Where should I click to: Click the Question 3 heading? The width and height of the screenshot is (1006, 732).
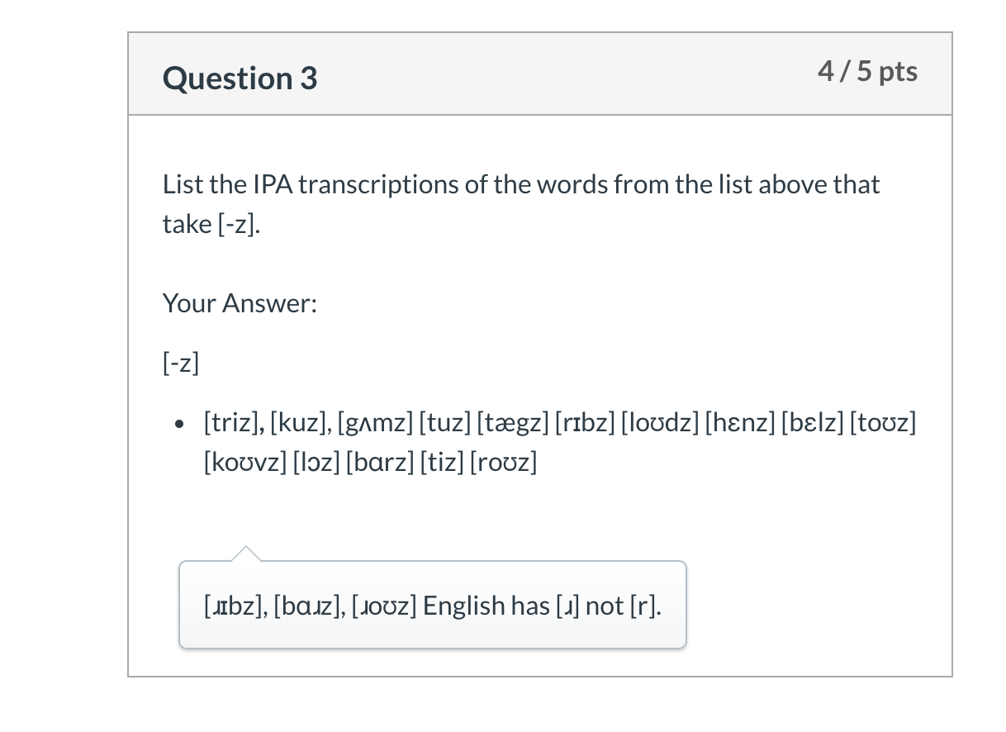pyautogui.click(x=240, y=78)
